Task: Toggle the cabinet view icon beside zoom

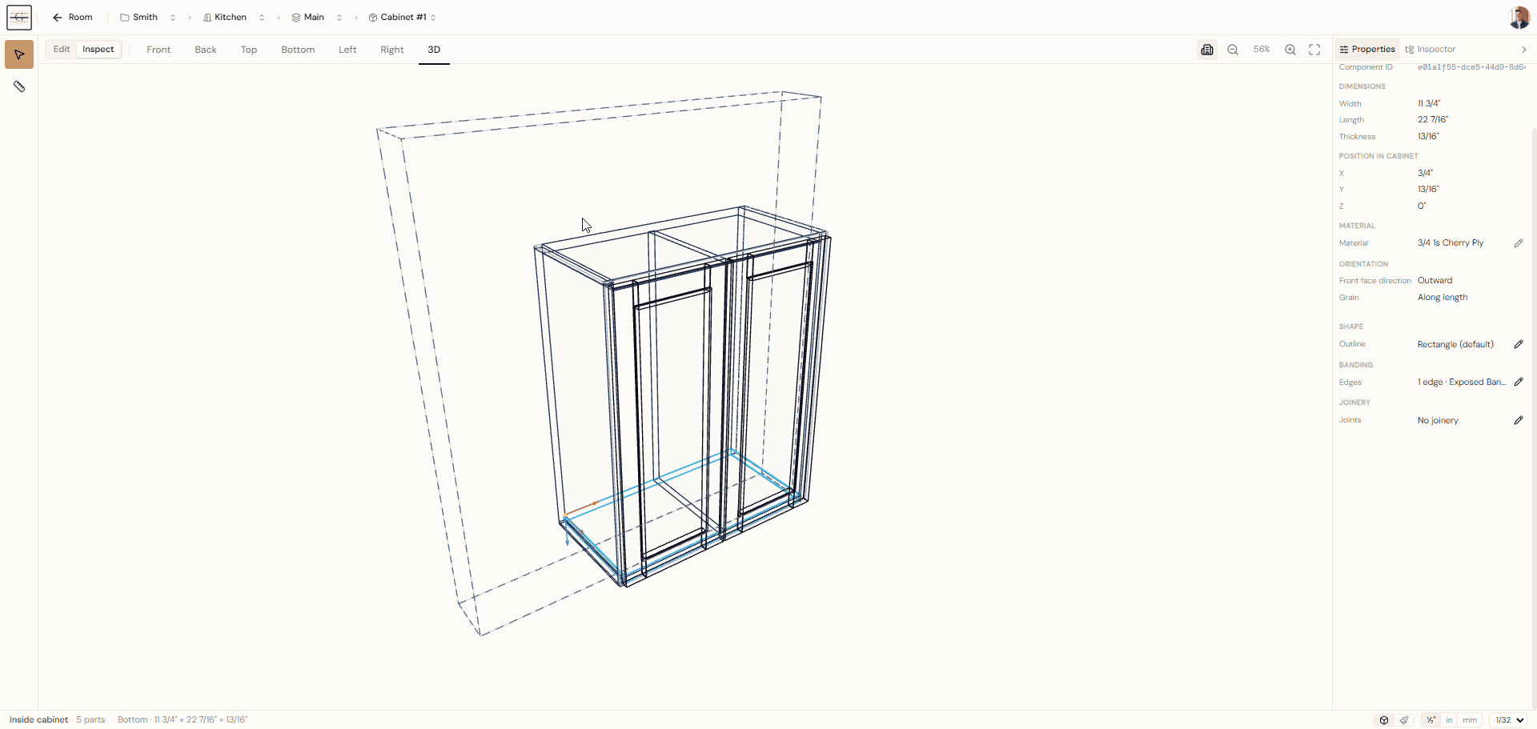Action: click(1207, 50)
